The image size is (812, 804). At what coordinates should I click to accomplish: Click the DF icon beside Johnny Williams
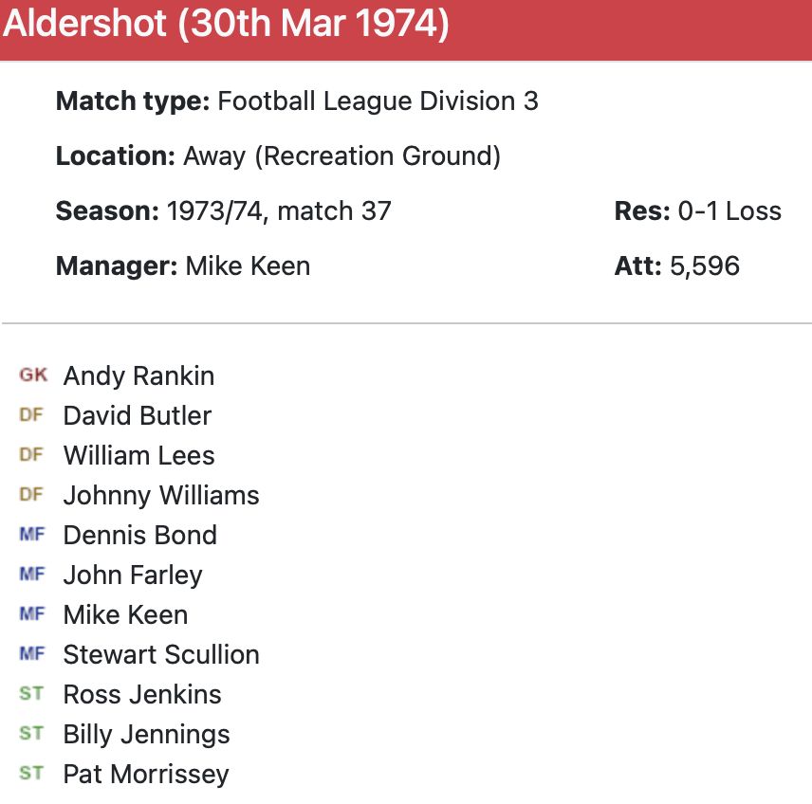pyautogui.click(x=31, y=495)
